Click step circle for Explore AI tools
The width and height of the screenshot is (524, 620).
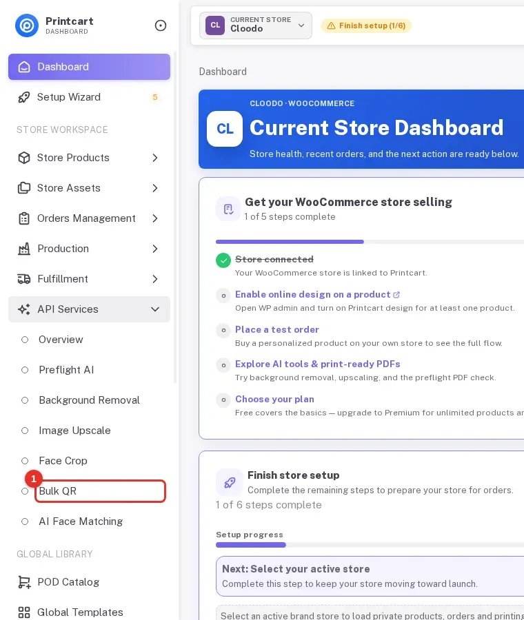point(223,365)
